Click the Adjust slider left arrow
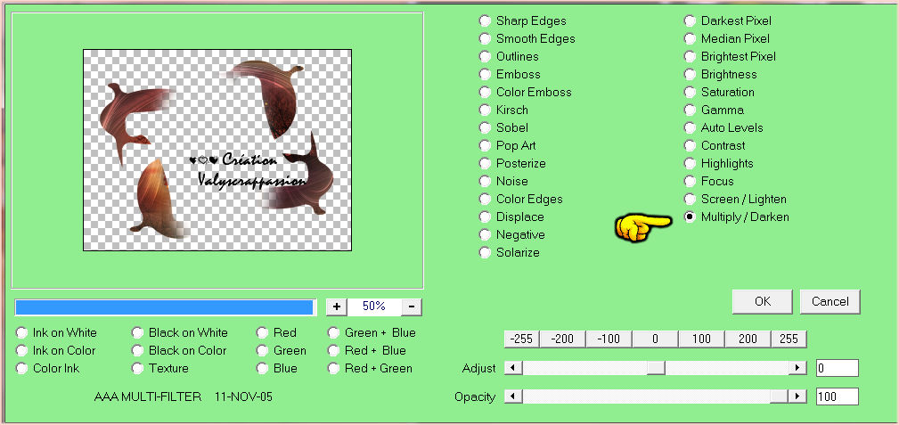 [x=511, y=368]
